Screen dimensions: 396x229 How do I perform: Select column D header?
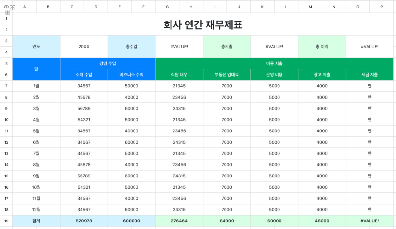pos(96,7)
